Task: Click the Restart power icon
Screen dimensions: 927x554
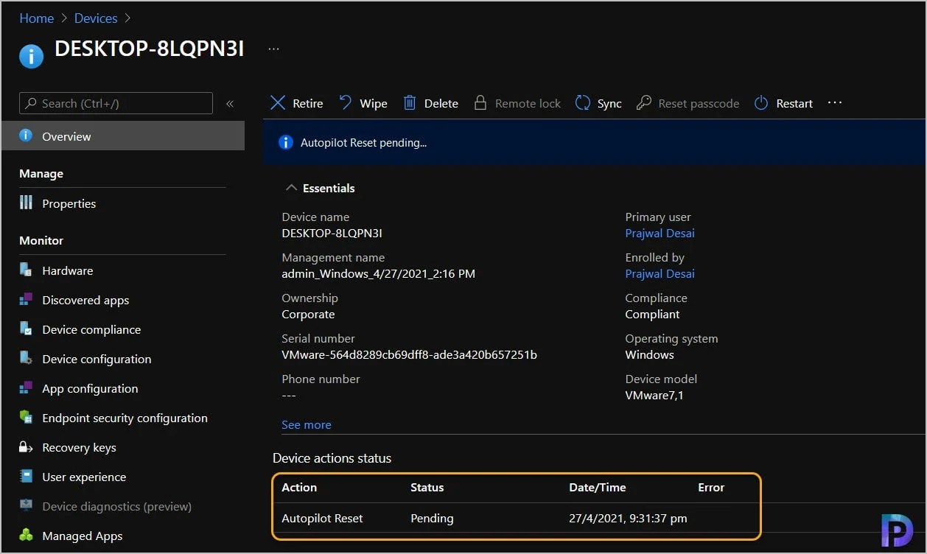Action: click(761, 103)
